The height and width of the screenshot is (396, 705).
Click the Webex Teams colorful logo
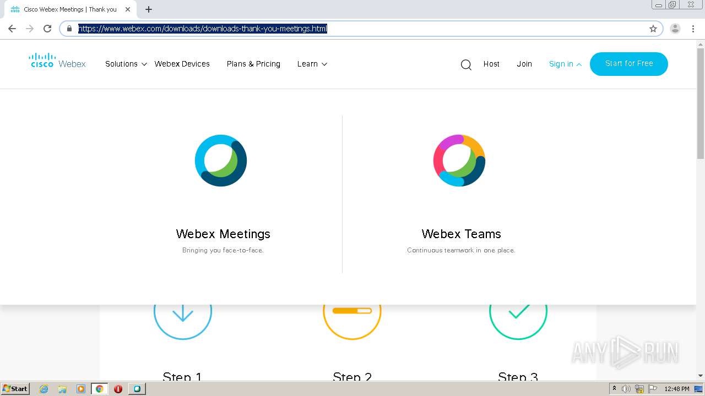point(459,161)
